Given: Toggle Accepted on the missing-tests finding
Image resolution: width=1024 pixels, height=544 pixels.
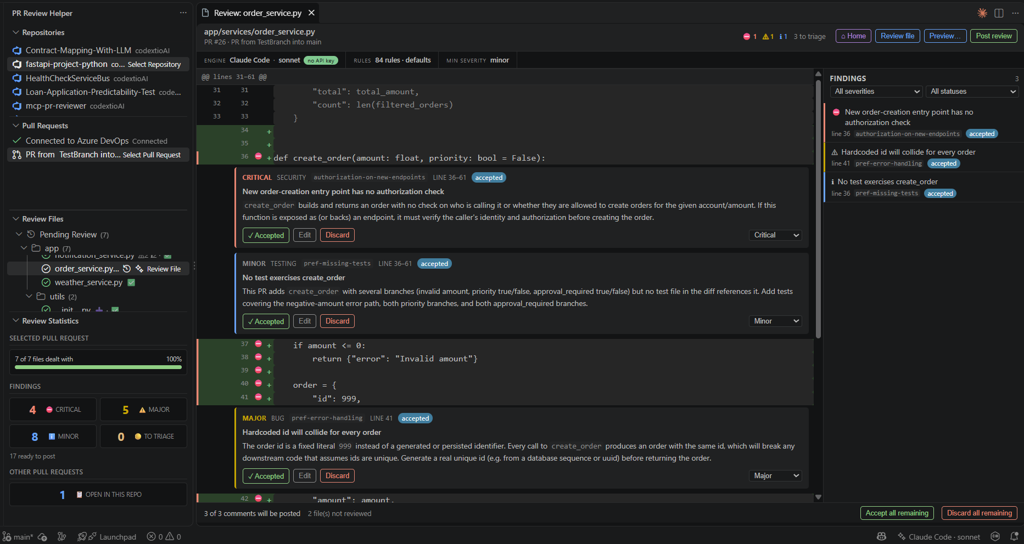Looking at the screenshot, I should pos(266,321).
